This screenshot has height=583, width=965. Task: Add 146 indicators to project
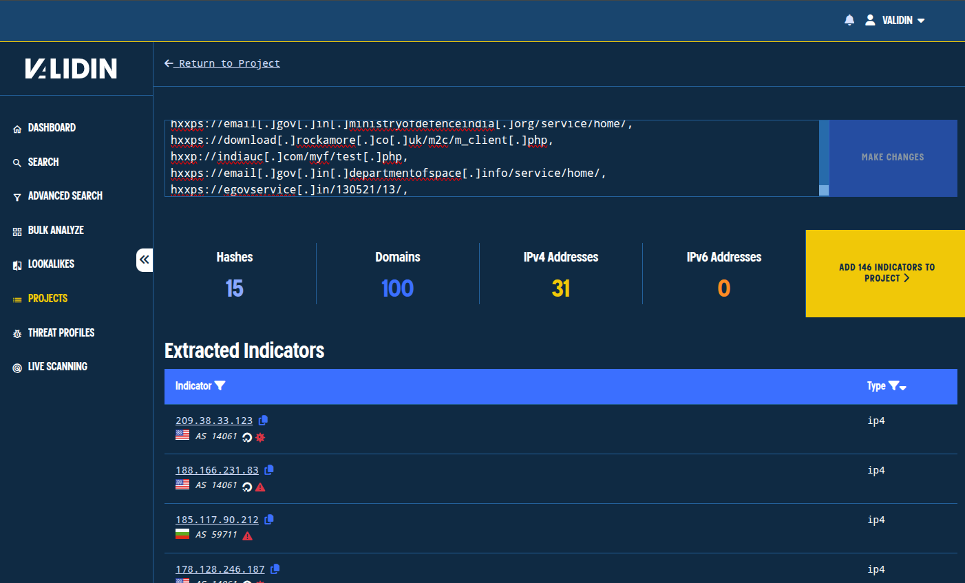pyautogui.click(x=886, y=273)
